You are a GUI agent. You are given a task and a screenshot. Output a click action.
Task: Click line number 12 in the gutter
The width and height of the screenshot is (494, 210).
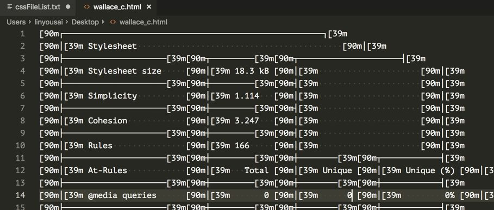(20, 170)
